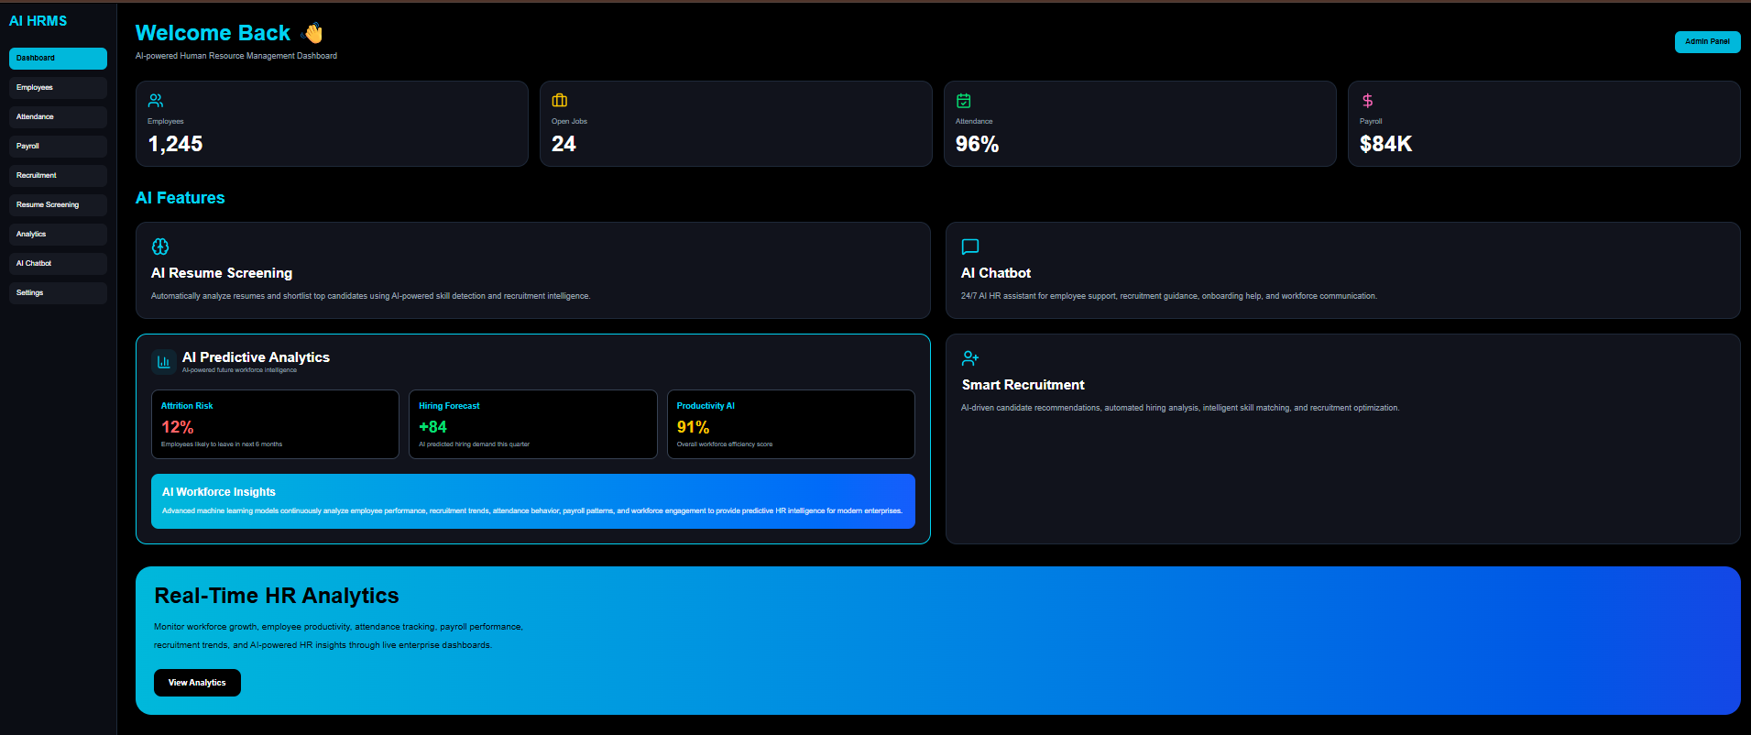This screenshot has height=735, width=1751.
Task: Click the bar chart icon beside AI Predictive Analytics
Action: click(x=164, y=362)
